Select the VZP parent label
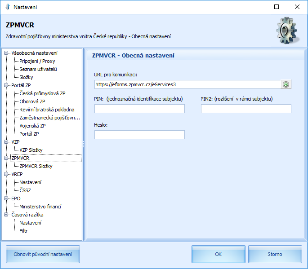The width and height of the screenshot is (308, 269). click(15, 141)
